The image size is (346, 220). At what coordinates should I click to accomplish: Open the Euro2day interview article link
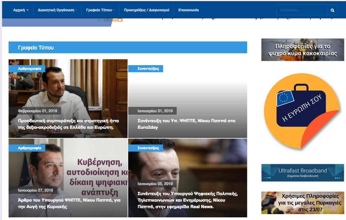tap(186, 124)
